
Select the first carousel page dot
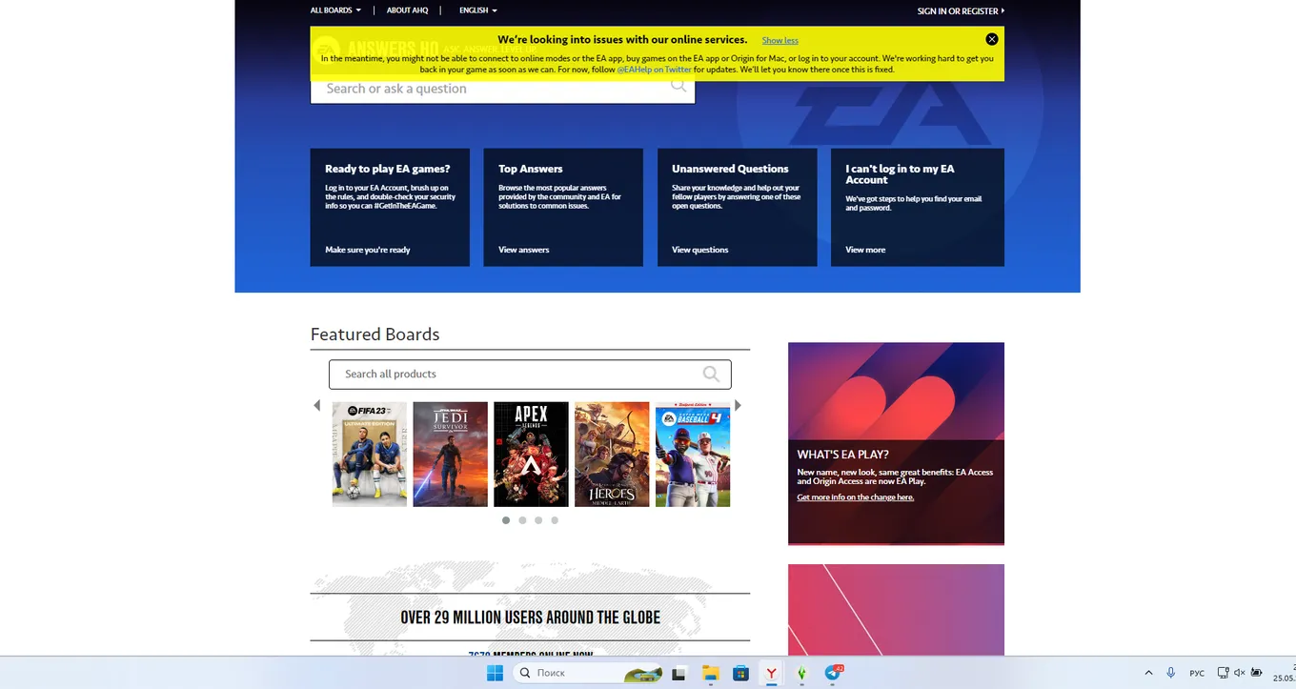(506, 520)
